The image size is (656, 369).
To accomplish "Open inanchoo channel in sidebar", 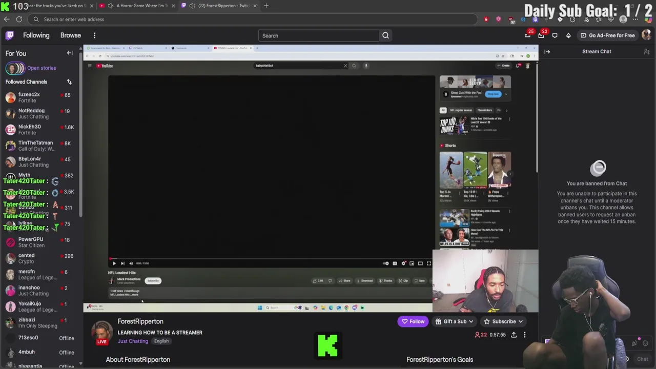I will click(41, 291).
